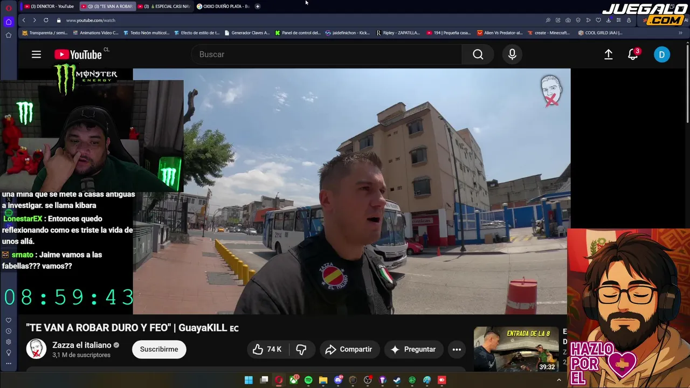
Task: Click the Preguntar button
Action: pyautogui.click(x=413, y=349)
